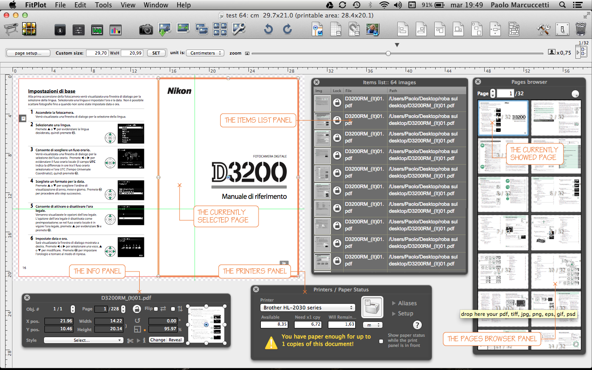The width and height of the screenshot is (592, 370).
Task: Click the help question mark in Printers panel
Action: (417, 325)
